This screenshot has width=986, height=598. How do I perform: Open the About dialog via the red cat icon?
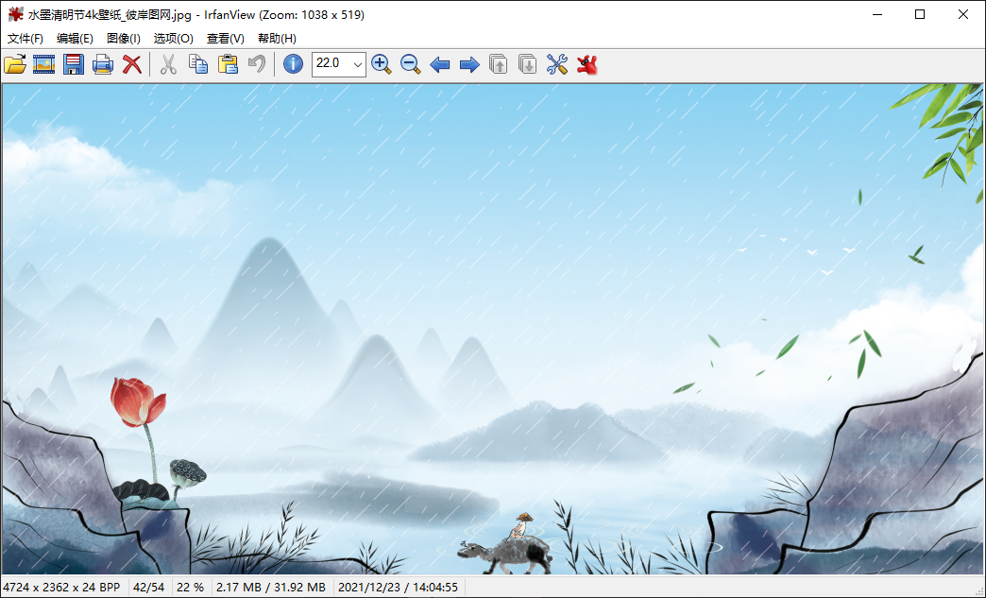pos(586,64)
